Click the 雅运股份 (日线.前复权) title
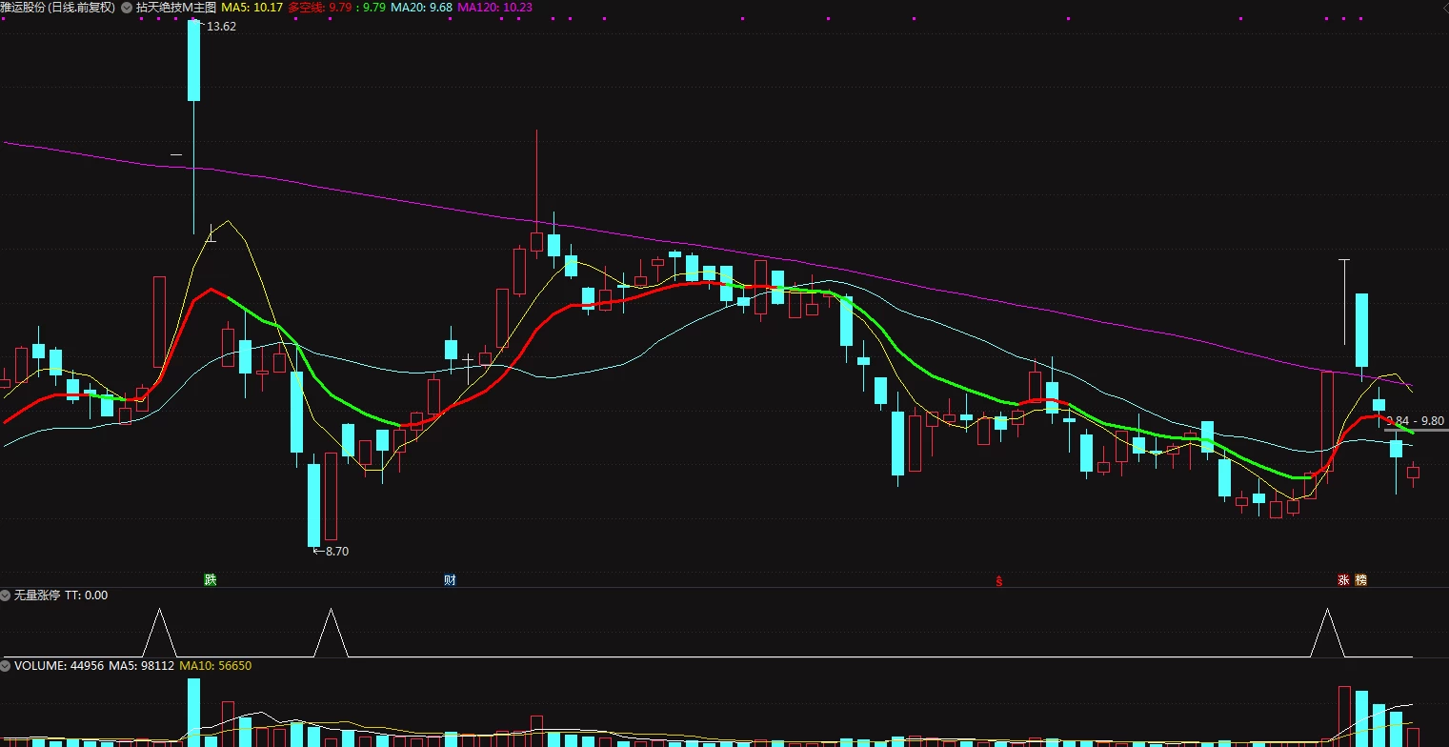The height and width of the screenshot is (747, 1449). pyautogui.click(x=57, y=7)
